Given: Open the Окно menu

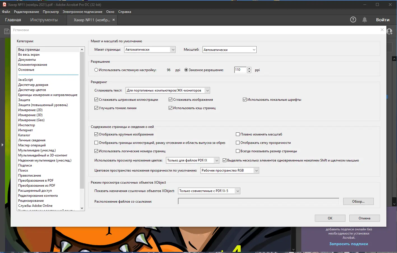Looking at the screenshot, I should [x=110, y=12].
